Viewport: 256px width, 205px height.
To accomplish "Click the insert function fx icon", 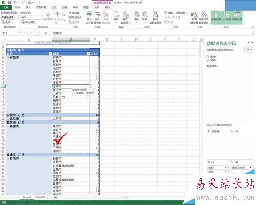I will click(46, 33).
